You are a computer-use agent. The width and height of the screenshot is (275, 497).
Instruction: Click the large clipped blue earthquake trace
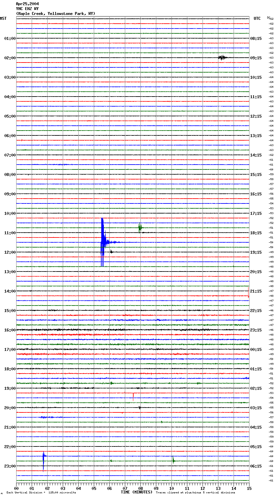[x=103, y=242]
